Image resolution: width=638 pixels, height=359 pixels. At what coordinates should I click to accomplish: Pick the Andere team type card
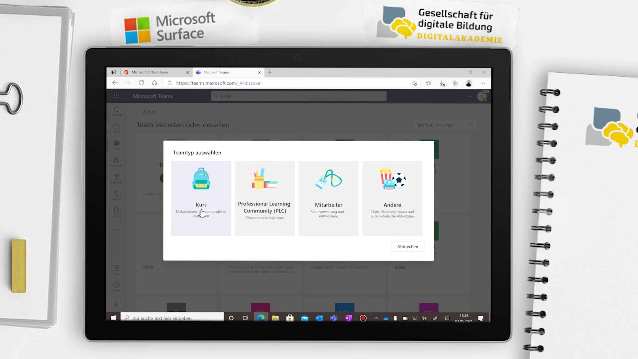tap(392, 198)
